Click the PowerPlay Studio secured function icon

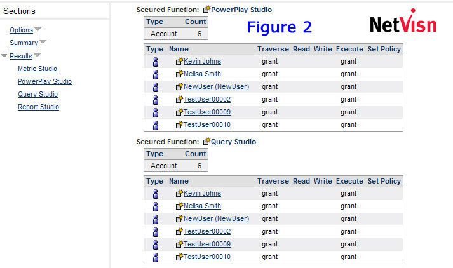[x=206, y=10]
